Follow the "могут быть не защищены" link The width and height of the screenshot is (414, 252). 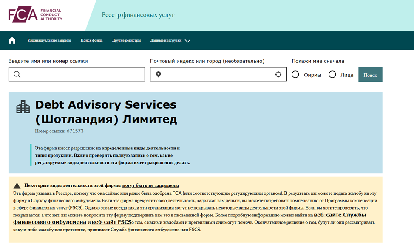[150, 185]
